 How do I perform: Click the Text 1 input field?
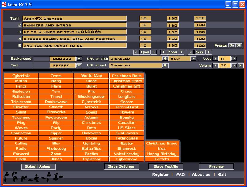[x=74, y=18]
